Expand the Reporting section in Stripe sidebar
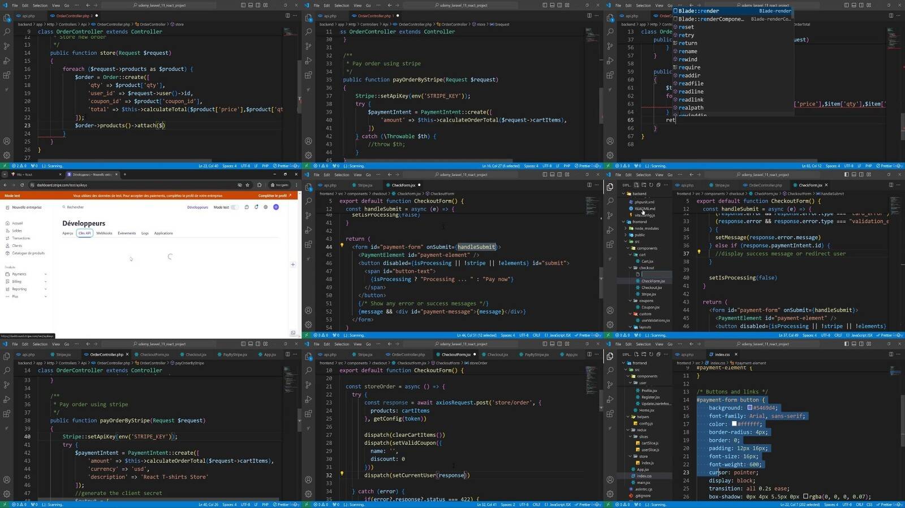 [x=25, y=289]
